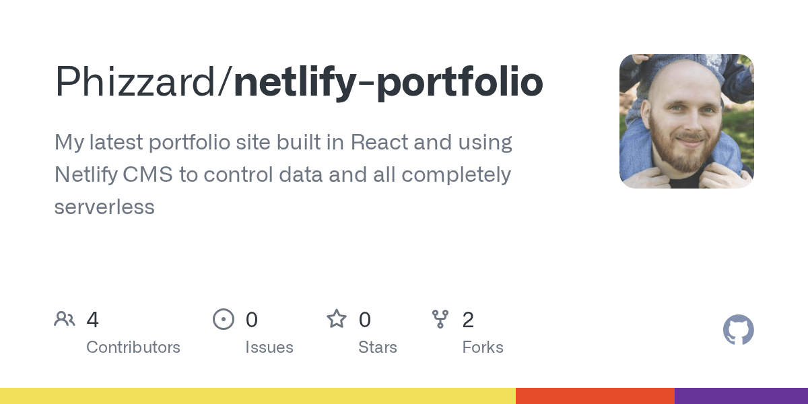Viewport: 808px width, 404px height.
Task: Click the Stars star icon
Action: [x=337, y=318]
